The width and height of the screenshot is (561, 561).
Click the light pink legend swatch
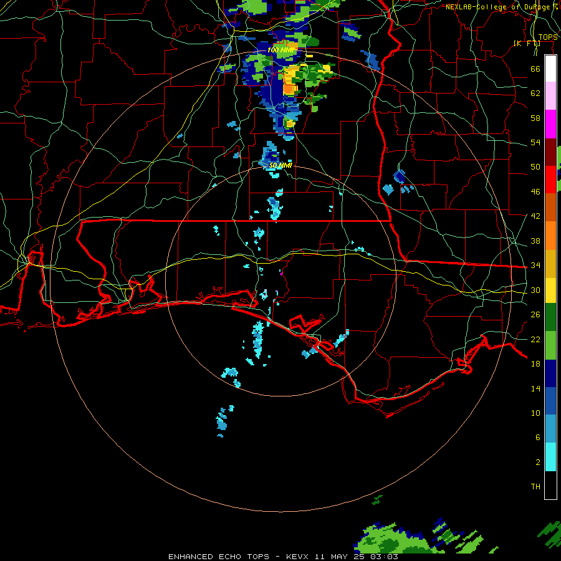[550, 95]
